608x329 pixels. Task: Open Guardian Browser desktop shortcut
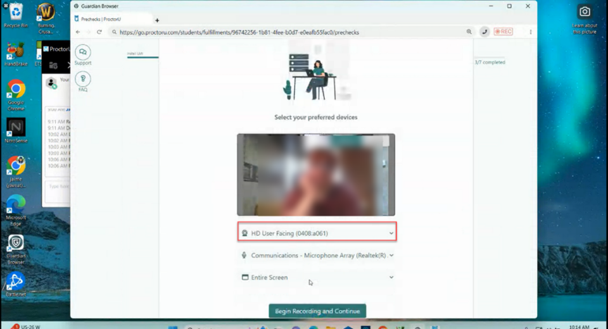[x=15, y=244]
